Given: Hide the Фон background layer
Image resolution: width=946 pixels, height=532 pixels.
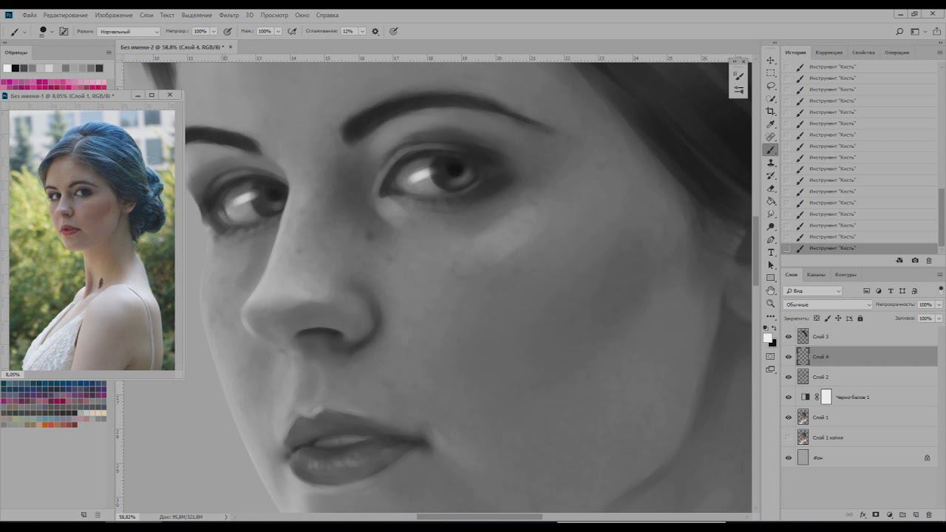Looking at the screenshot, I should tap(789, 458).
